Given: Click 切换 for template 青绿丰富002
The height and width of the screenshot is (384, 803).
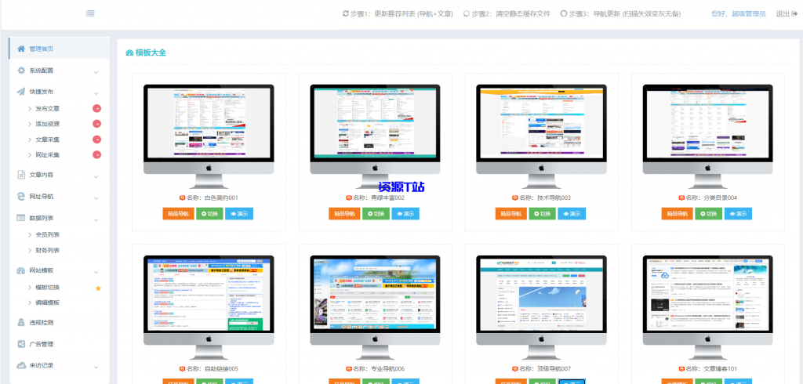Looking at the screenshot, I should tap(376, 214).
